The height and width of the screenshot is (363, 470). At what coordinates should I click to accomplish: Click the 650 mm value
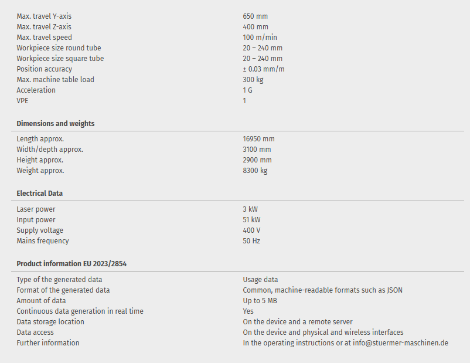(x=255, y=16)
